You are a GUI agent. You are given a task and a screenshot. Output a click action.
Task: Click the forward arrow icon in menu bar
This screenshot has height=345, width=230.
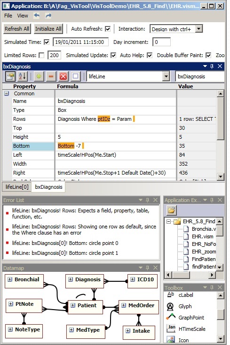pos(48,16)
